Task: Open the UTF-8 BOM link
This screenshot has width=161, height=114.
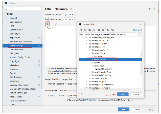Action: point(89,100)
